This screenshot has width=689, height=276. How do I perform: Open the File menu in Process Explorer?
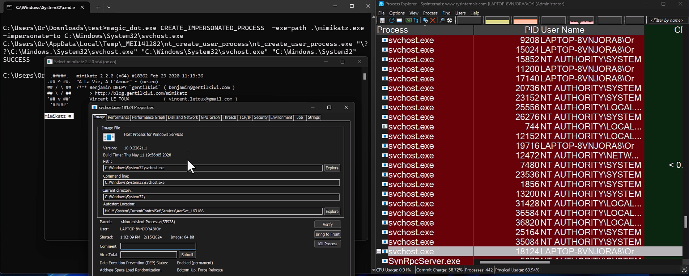[381, 13]
